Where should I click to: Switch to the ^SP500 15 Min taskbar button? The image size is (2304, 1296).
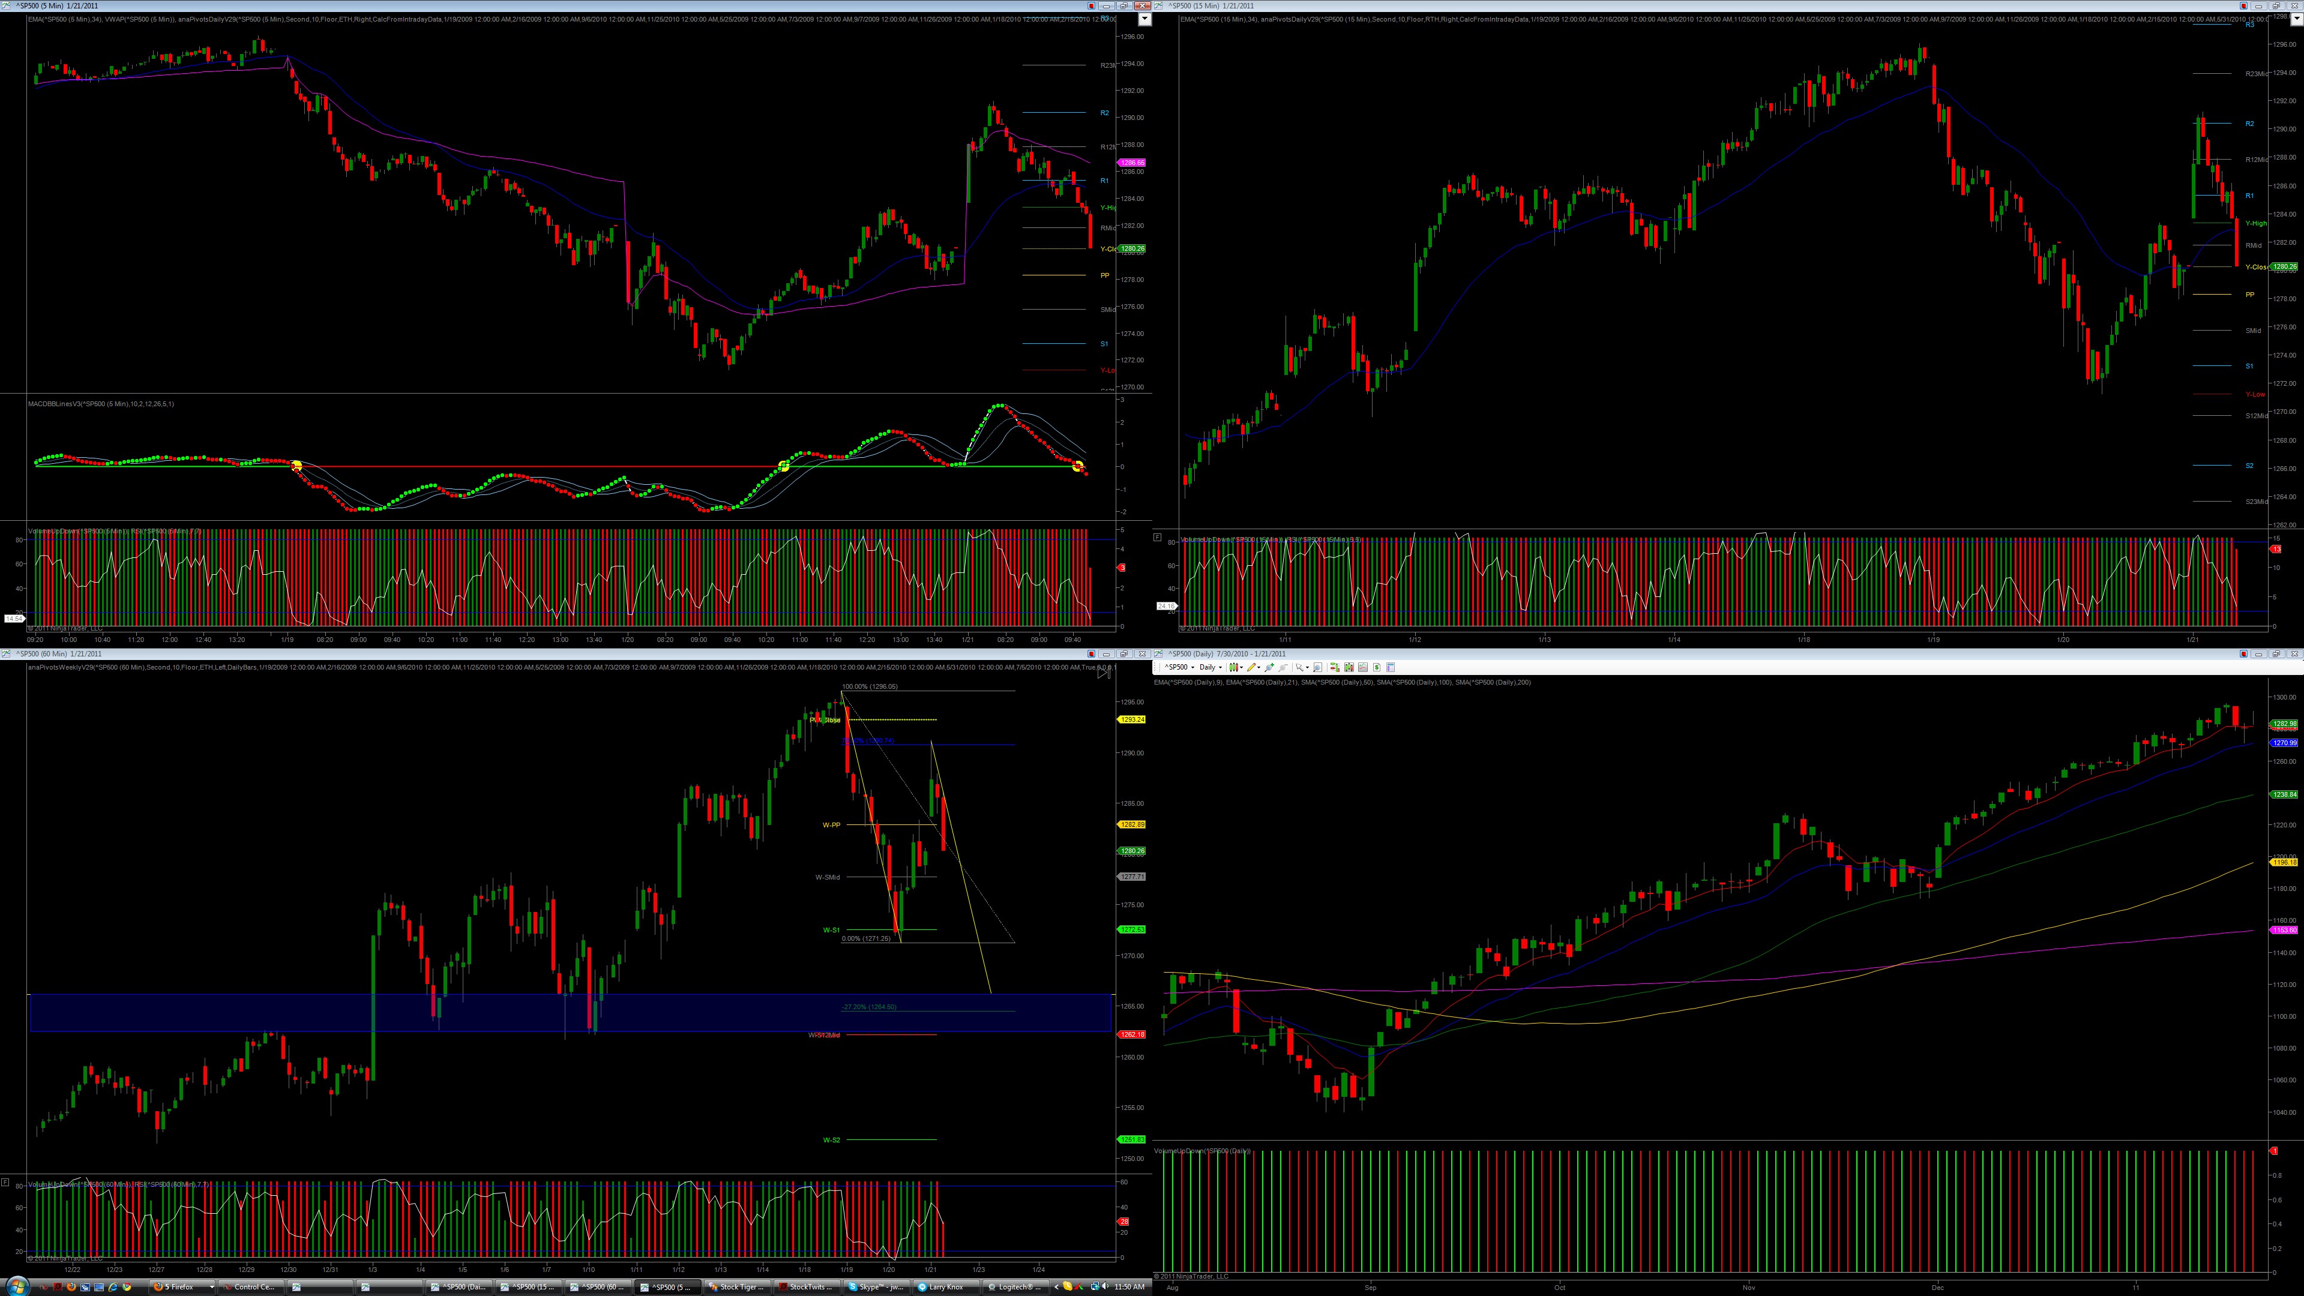529,1287
